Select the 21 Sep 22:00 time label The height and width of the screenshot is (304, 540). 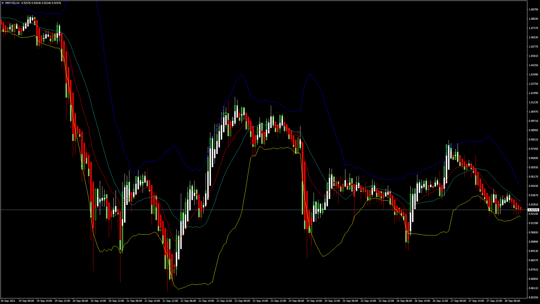(170, 301)
